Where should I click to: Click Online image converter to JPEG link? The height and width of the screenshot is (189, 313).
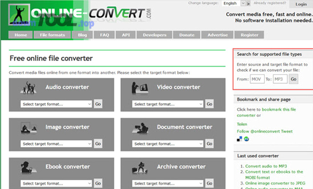(x=275, y=183)
